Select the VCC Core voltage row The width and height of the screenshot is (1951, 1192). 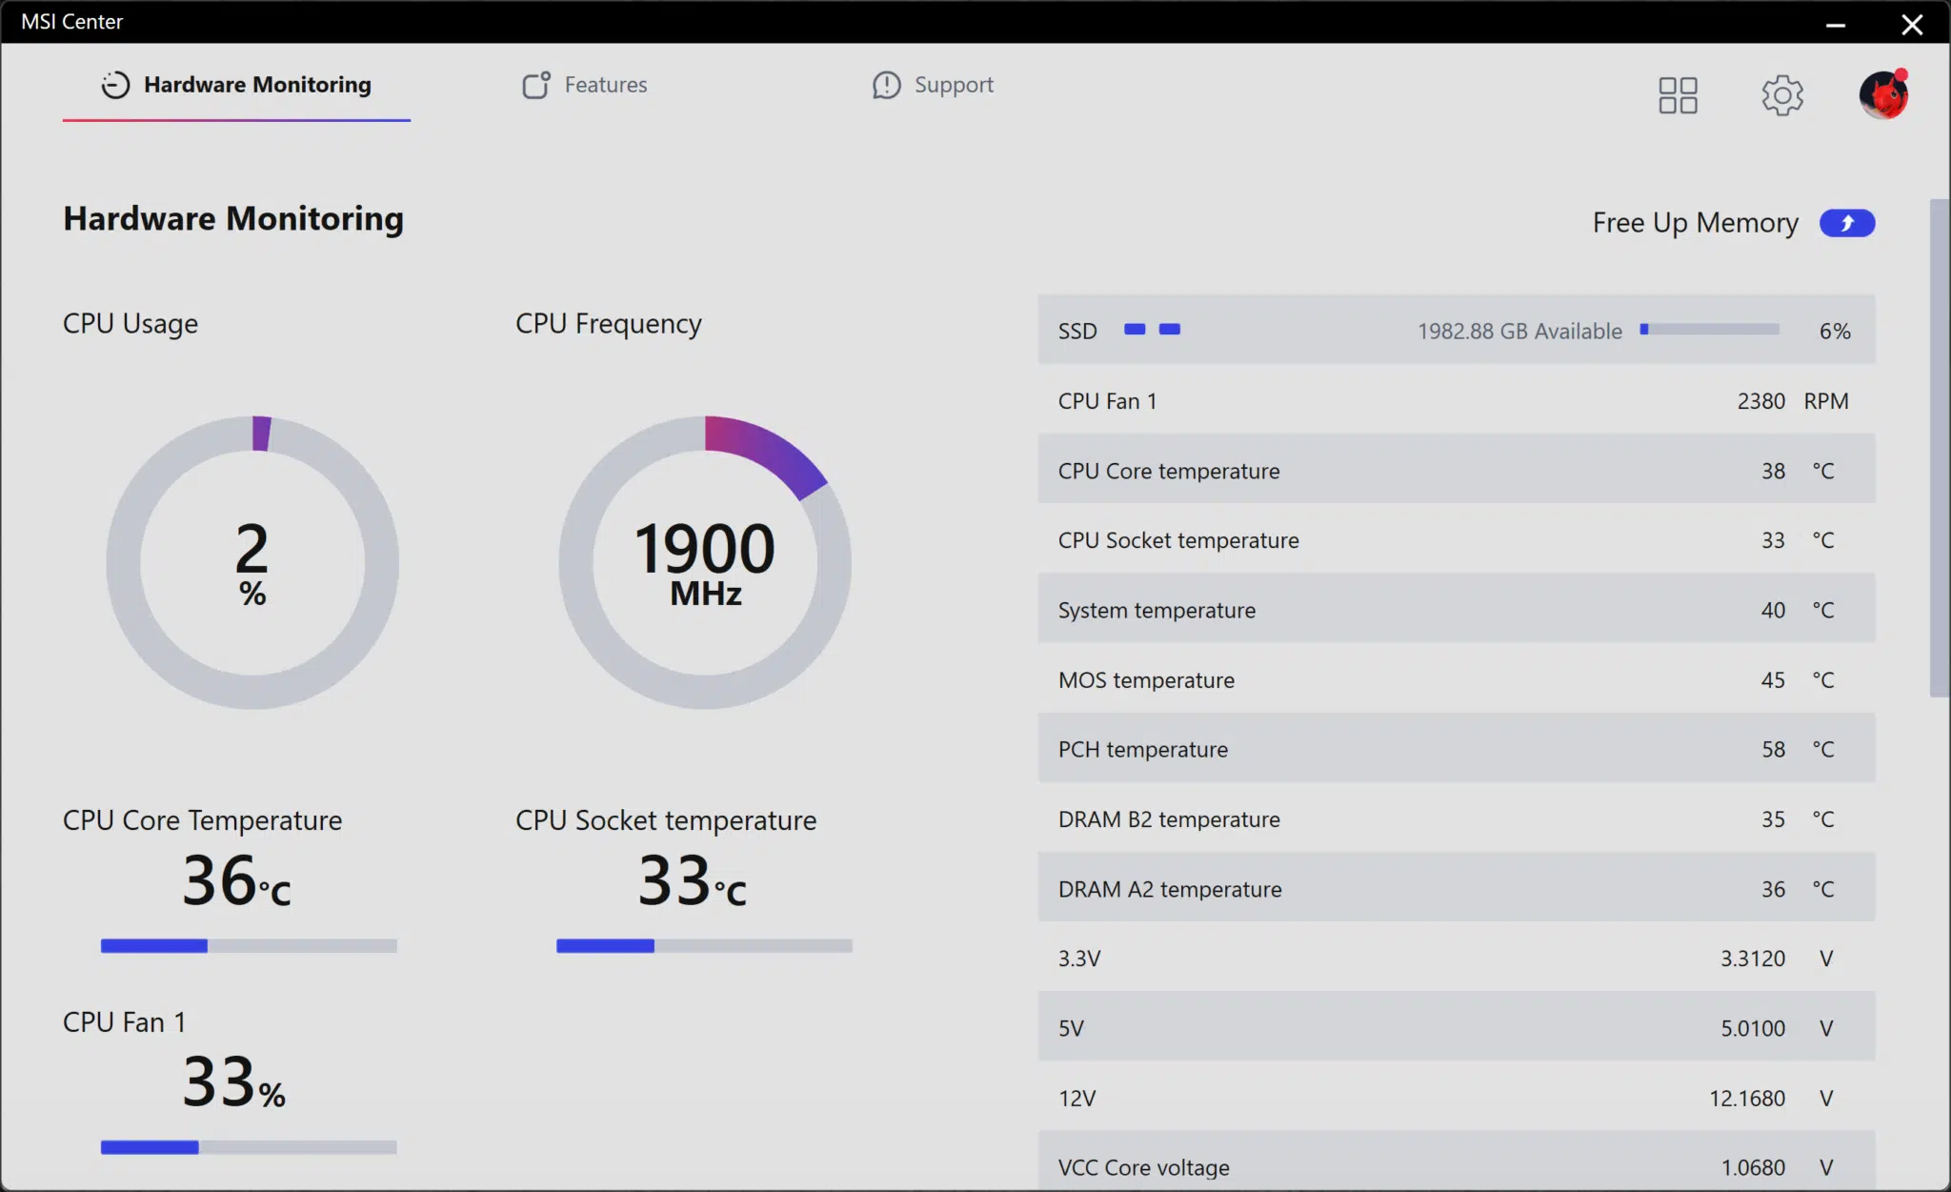click(1457, 1162)
